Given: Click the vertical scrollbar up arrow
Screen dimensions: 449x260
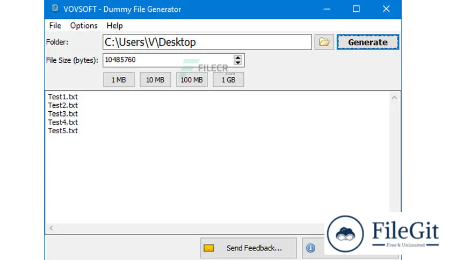Looking at the screenshot, I should coord(394,98).
